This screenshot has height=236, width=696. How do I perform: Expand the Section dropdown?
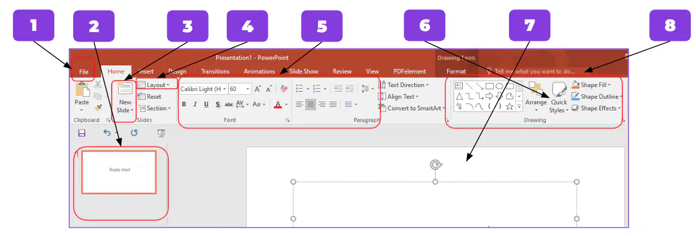tap(154, 108)
